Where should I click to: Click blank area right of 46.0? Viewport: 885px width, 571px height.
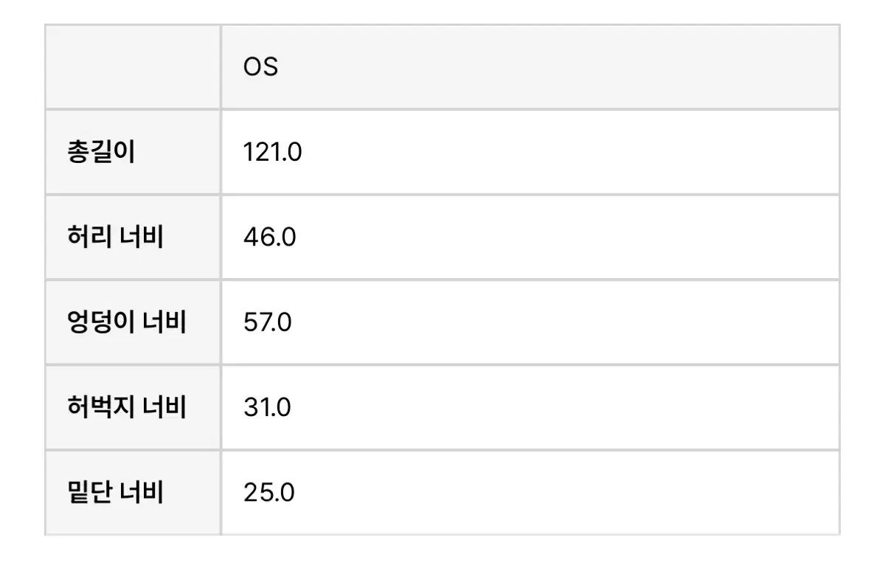coord(566,238)
